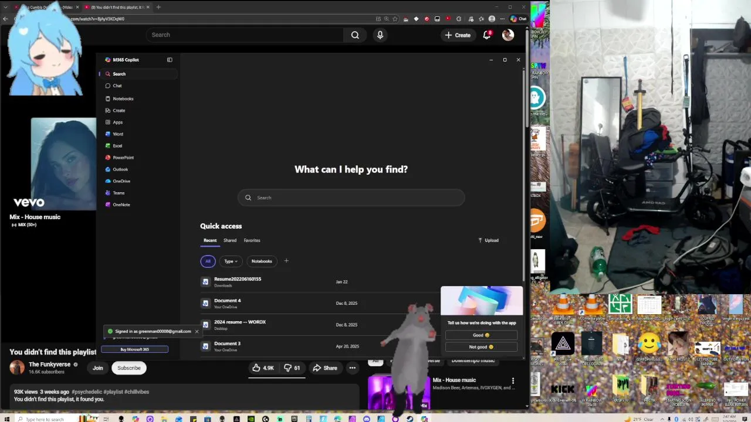The height and width of the screenshot is (422, 751).
Task: Launch Word from the Copilot sidebar
Action: [117, 134]
